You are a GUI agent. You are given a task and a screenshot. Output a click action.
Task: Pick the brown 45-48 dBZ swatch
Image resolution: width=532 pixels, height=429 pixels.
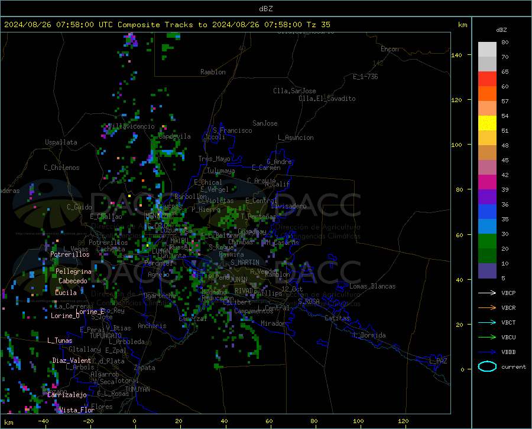[487, 153]
